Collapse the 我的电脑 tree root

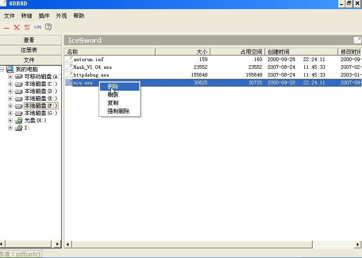point(3,69)
